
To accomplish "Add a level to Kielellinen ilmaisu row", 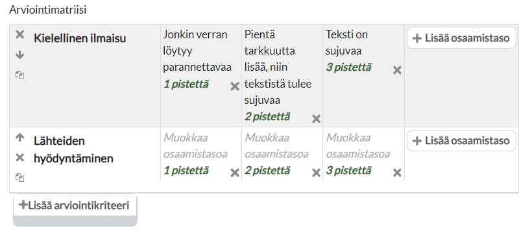I will tap(461, 38).
